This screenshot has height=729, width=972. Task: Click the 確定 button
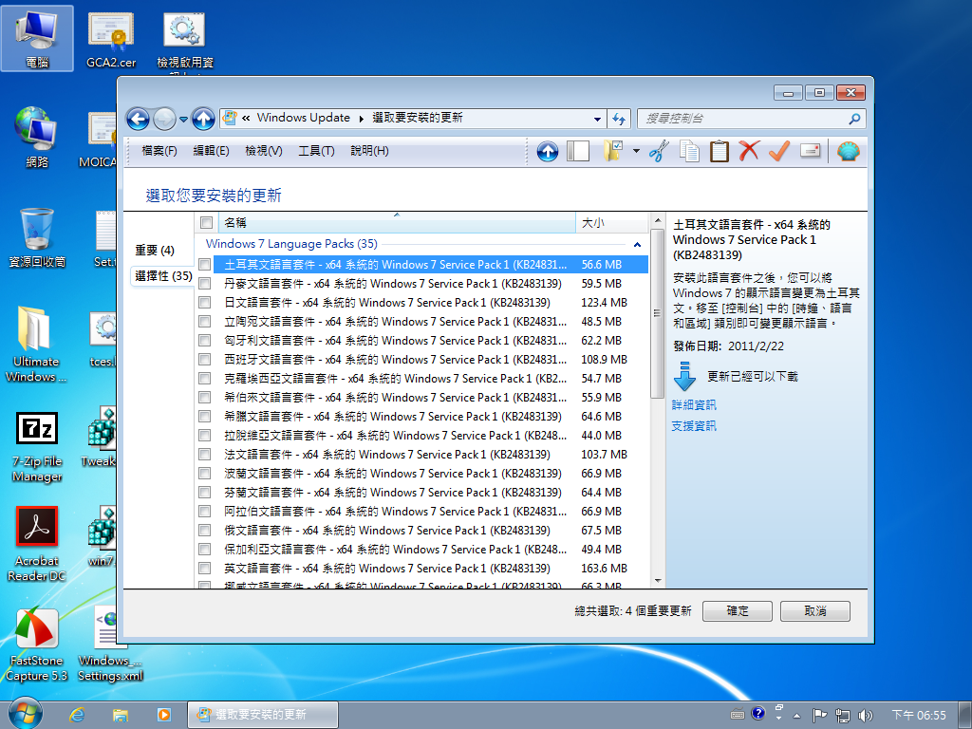click(x=737, y=611)
